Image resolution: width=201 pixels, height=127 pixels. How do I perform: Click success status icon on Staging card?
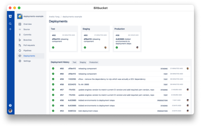coord(85,48)
